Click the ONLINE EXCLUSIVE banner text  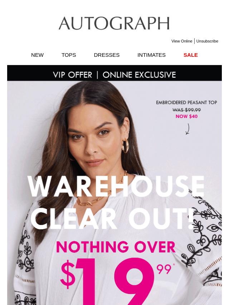click(x=139, y=75)
